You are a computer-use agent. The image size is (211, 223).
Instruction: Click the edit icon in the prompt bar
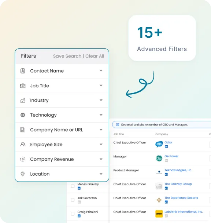pos(118,125)
